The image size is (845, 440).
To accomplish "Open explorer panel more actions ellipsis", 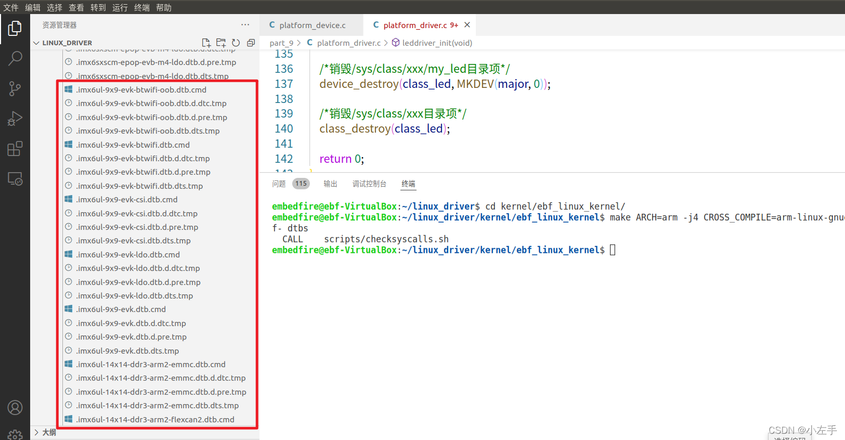I will (245, 24).
